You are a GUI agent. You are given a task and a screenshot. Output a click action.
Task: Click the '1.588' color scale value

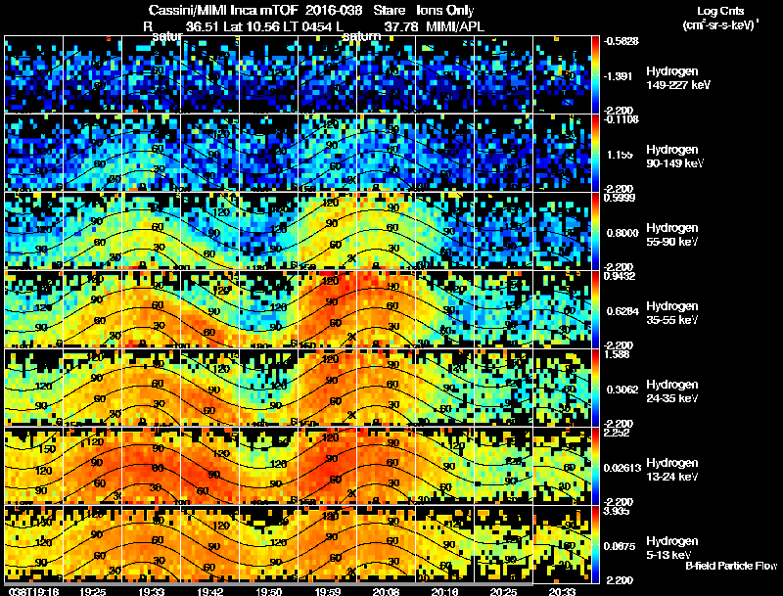617,354
